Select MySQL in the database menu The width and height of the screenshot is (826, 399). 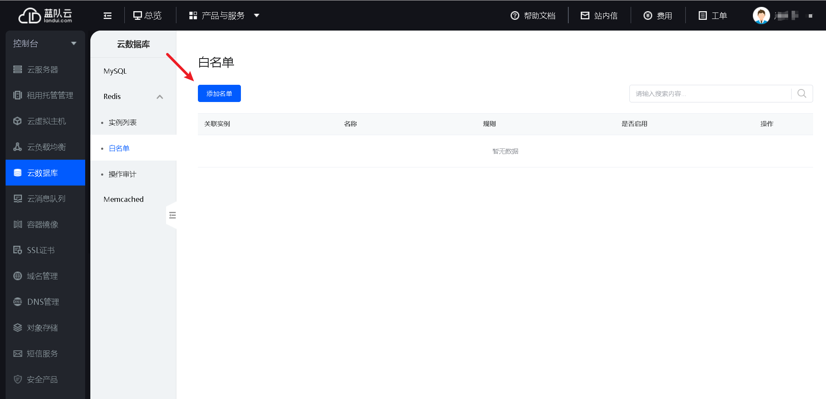pyautogui.click(x=115, y=71)
